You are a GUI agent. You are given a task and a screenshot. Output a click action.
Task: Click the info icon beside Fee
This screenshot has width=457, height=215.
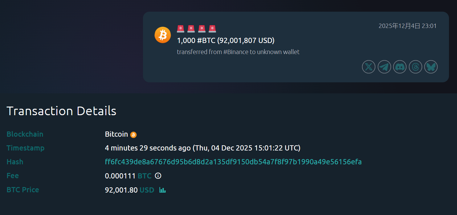click(x=158, y=176)
